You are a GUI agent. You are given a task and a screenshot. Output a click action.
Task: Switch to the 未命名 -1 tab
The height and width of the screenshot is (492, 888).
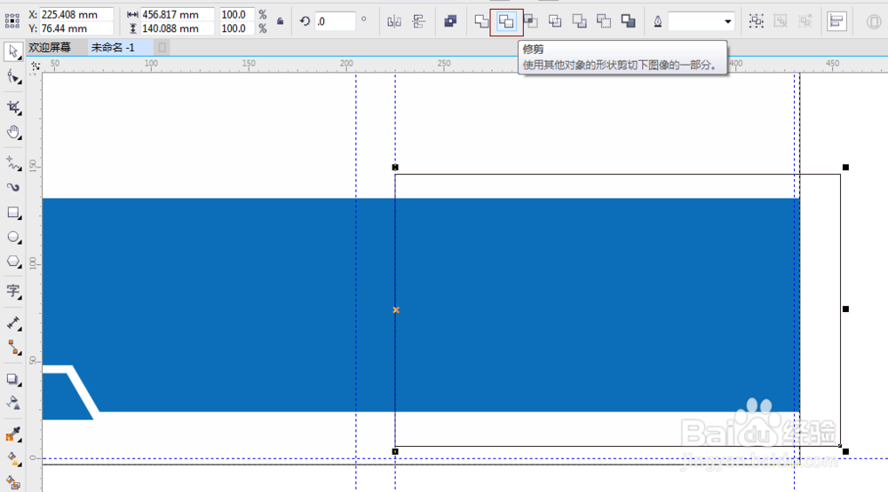113,48
